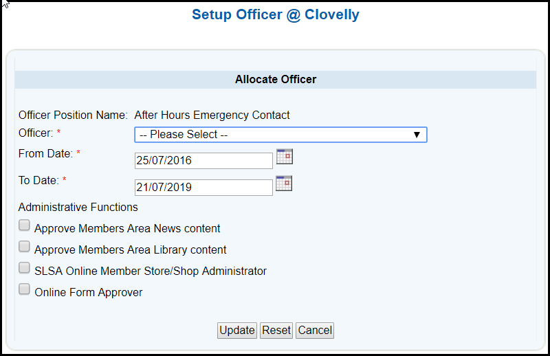Focus the From Date field showing 25/07/2016
This screenshot has width=550, height=356.
click(x=203, y=161)
